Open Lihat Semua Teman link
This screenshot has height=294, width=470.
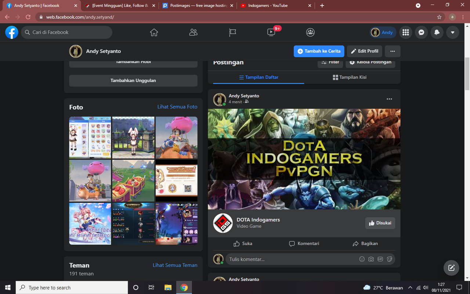[x=175, y=265]
